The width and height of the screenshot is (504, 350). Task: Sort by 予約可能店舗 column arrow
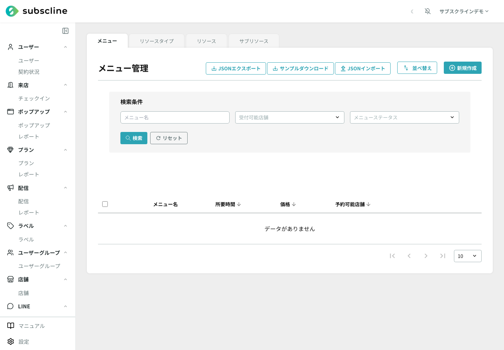(368, 204)
